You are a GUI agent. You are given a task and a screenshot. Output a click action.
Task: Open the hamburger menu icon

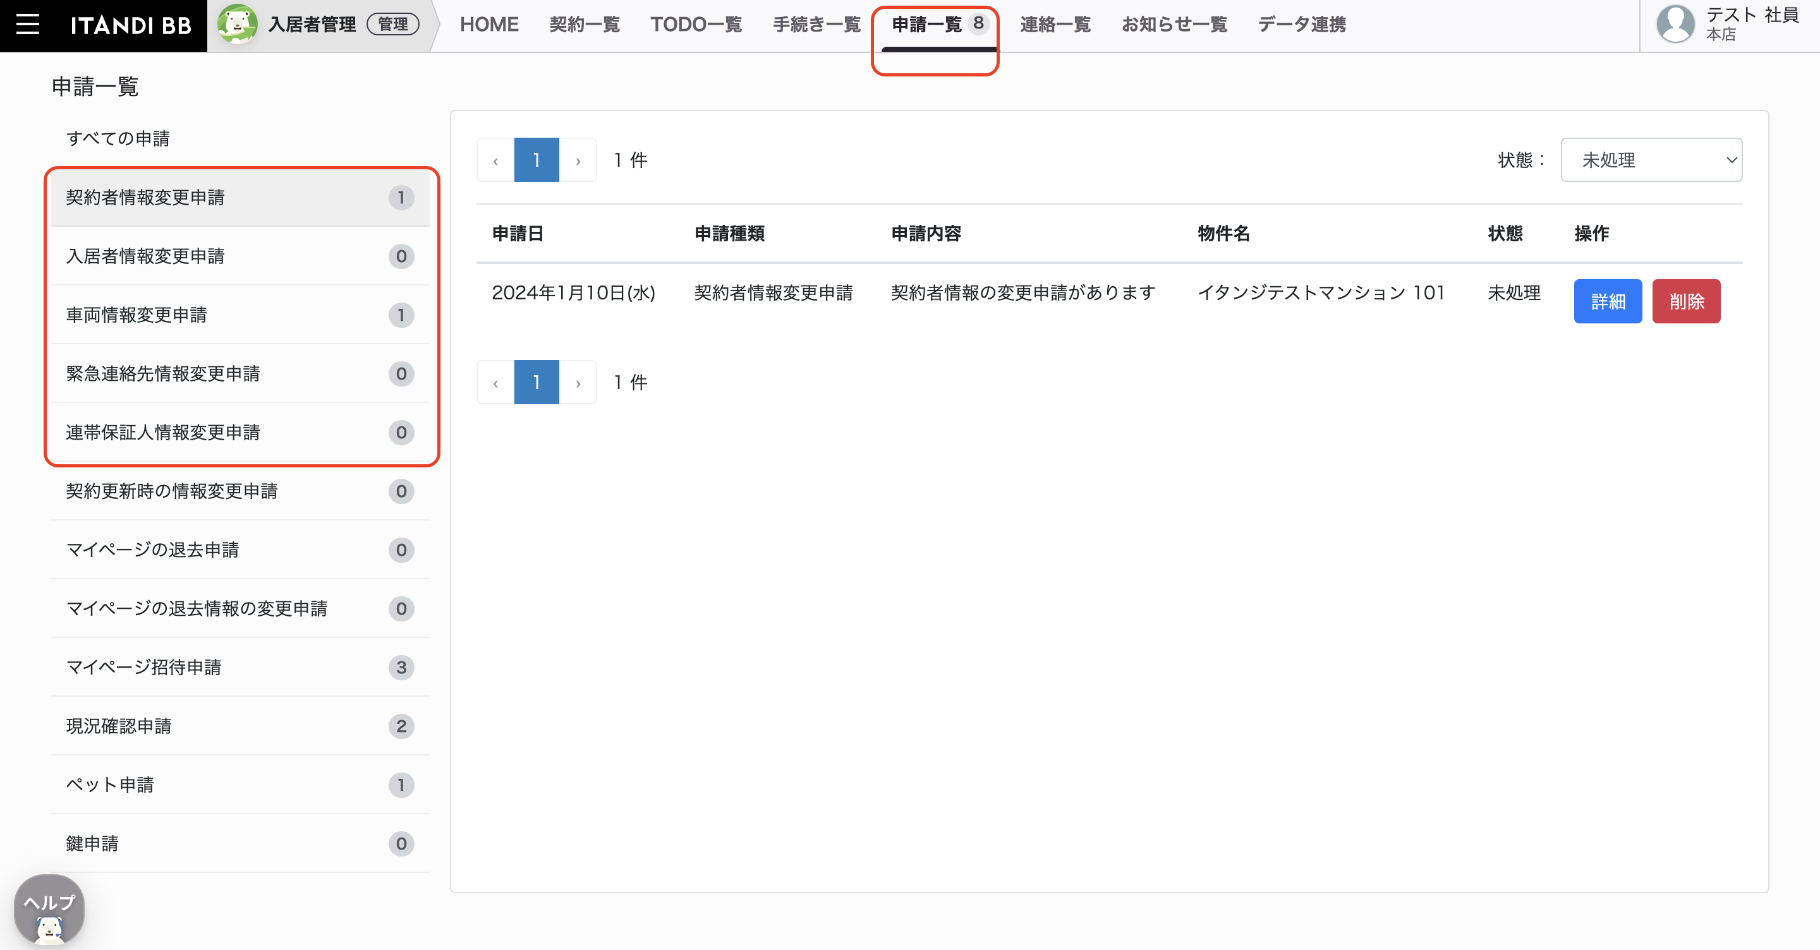pyautogui.click(x=28, y=25)
